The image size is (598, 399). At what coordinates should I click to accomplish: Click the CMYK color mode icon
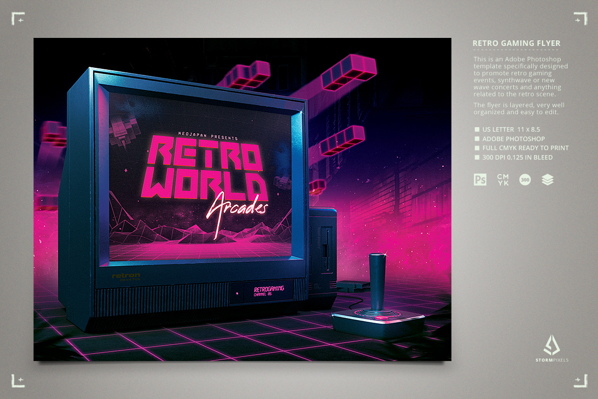[502, 180]
